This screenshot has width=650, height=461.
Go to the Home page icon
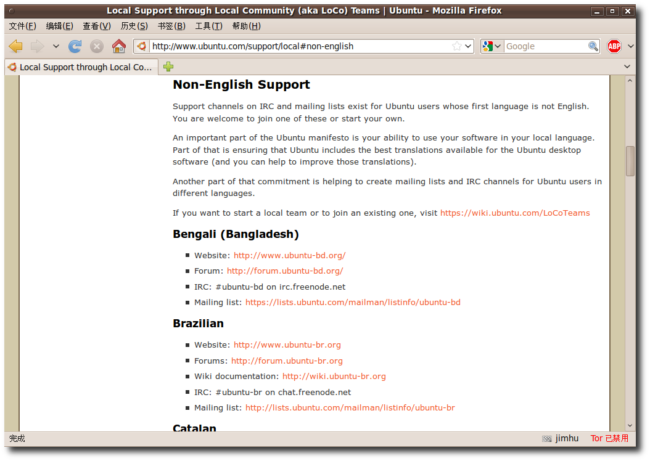pyautogui.click(x=119, y=46)
